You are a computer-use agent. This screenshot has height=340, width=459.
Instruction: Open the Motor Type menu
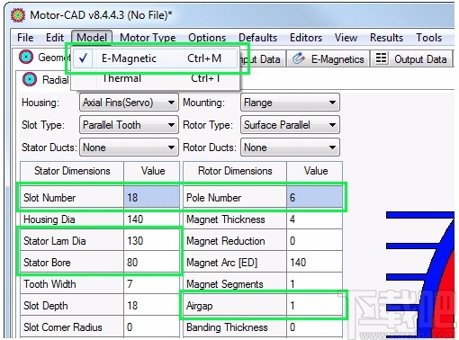[148, 38]
